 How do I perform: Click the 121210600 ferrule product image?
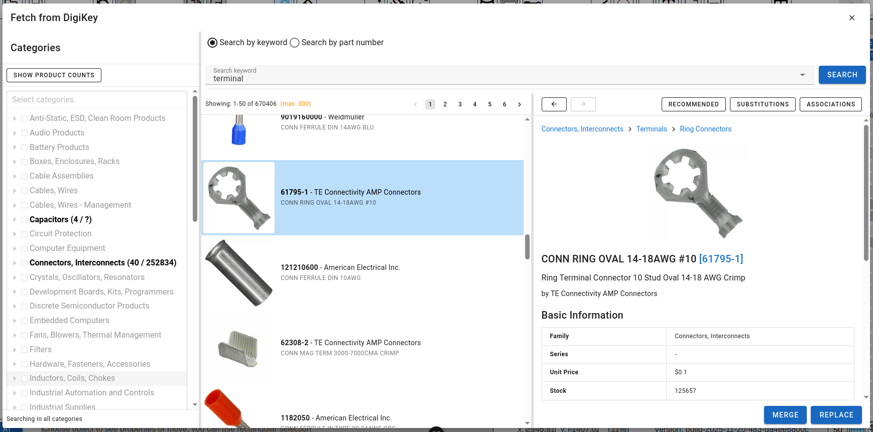pyautogui.click(x=239, y=273)
